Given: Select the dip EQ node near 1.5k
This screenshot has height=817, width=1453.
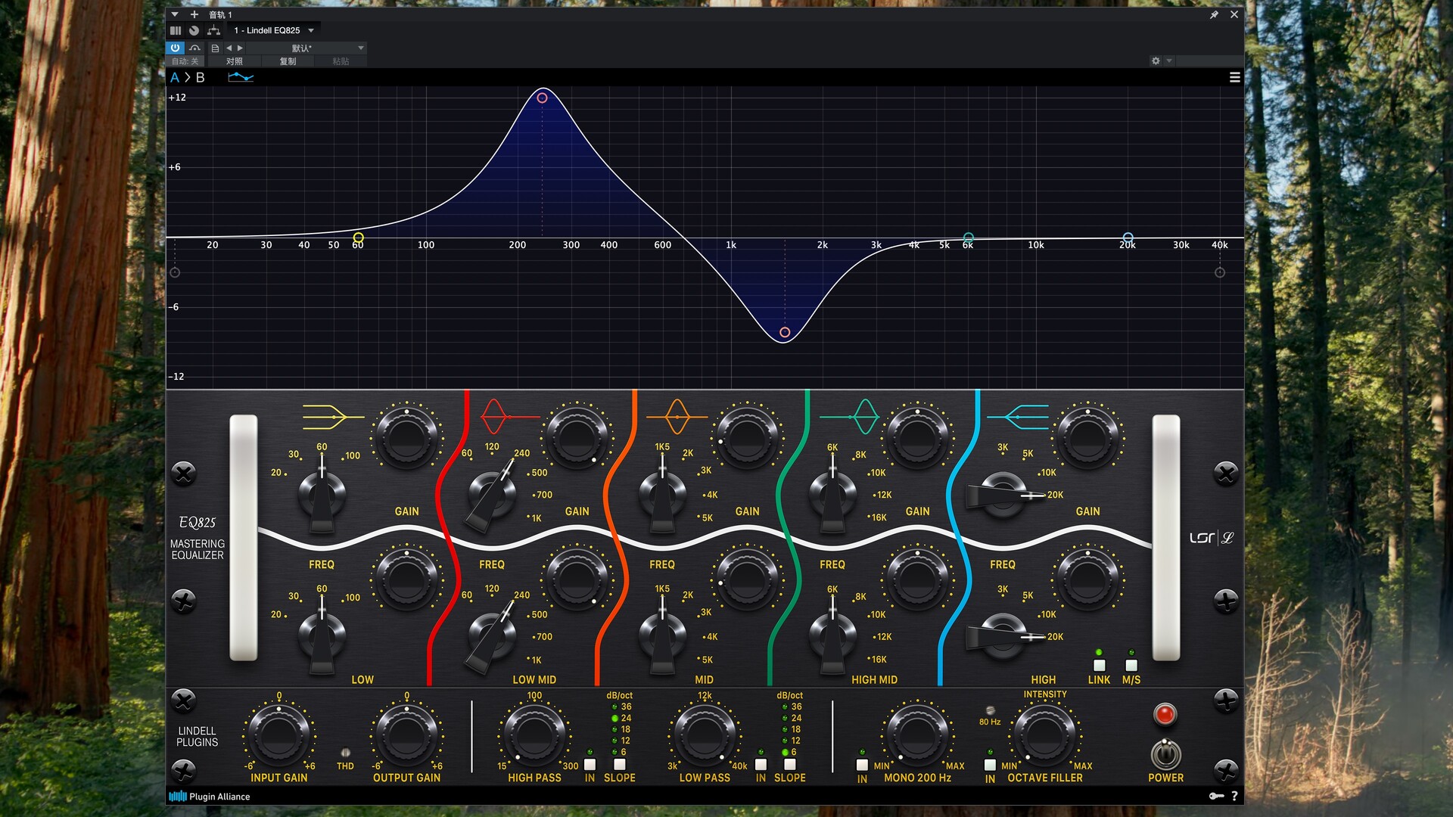Looking at the screenshot, I should (x=785, y=332).
